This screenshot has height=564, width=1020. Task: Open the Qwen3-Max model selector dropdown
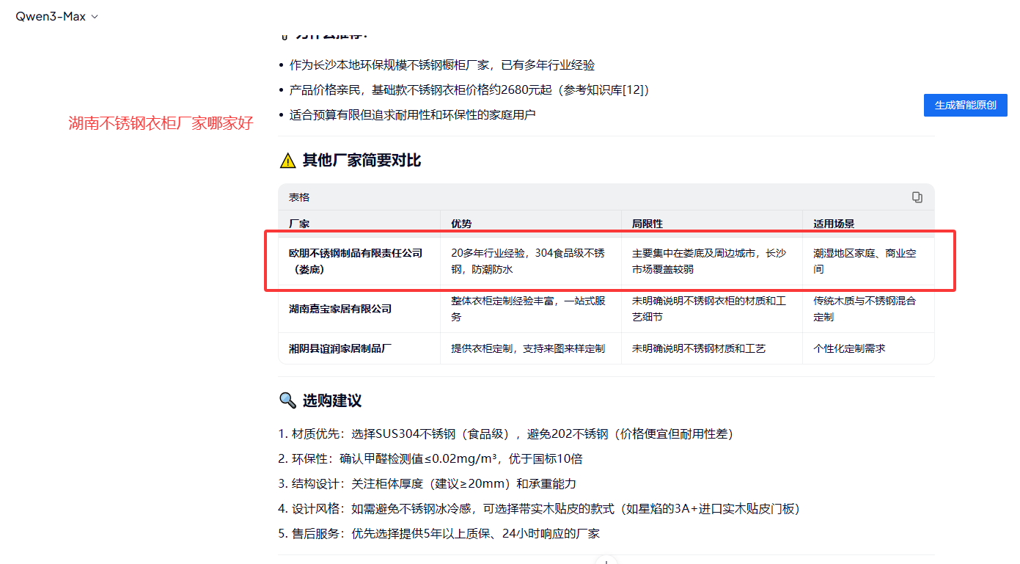(x=56, y=16)
